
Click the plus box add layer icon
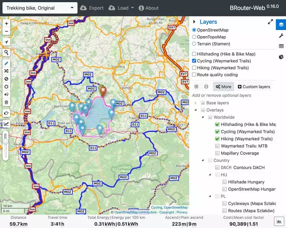click(x=196, y=86)
